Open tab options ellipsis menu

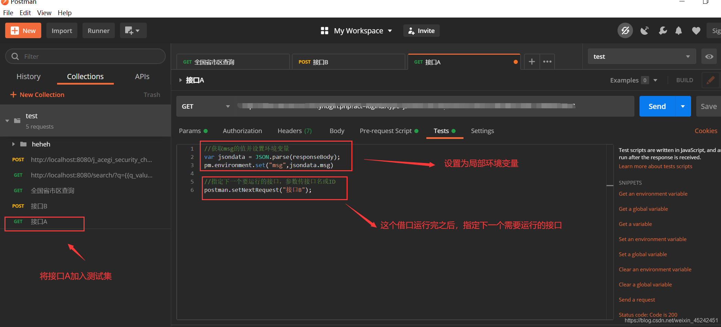point(547,62)
